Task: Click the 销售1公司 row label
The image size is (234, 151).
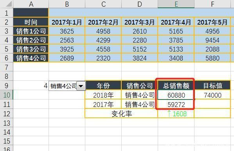Action: 31,31
